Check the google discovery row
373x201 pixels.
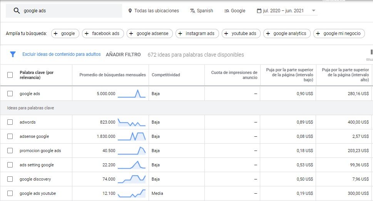10,179
